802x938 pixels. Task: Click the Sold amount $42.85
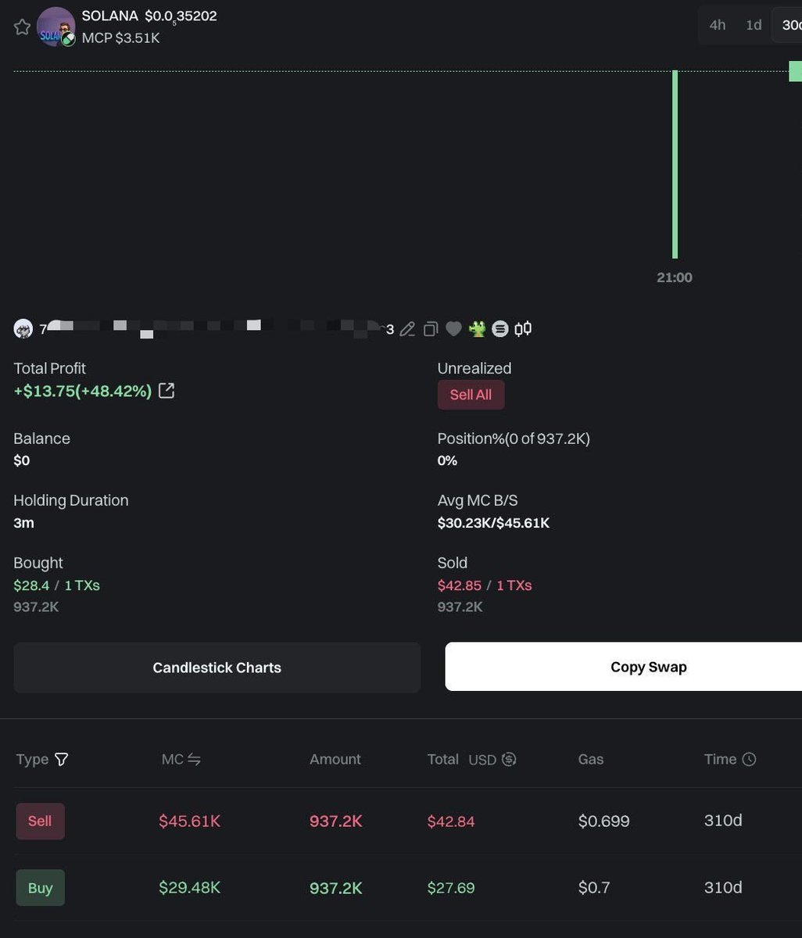click(459, 585)
